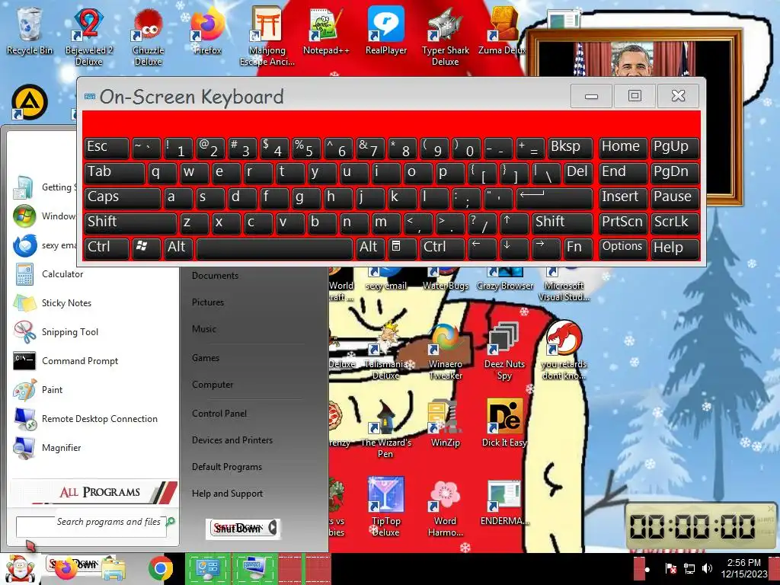Toggle right Shift on On-Screen Keyboard
780x585 pixels.
point(562,222)
